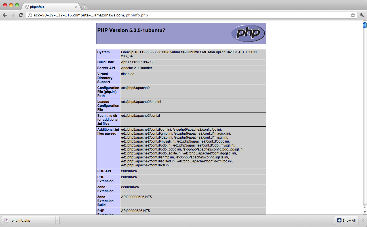367x227 pixels.
Task: Click the PHP logo image
Action: pyautogui.click(x=248, y=33)
